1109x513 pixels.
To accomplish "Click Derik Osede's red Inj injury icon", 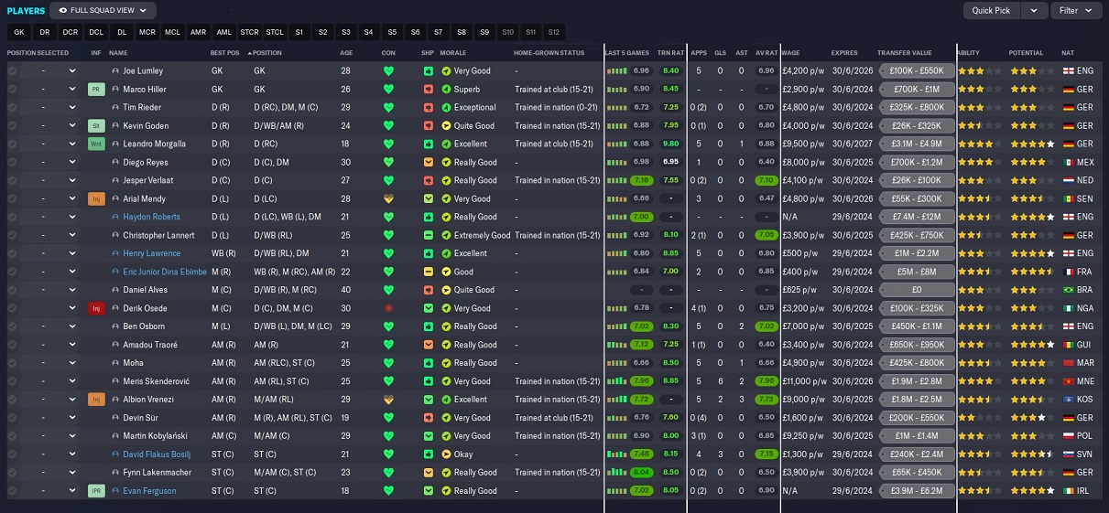I will (x=96, y=308).
